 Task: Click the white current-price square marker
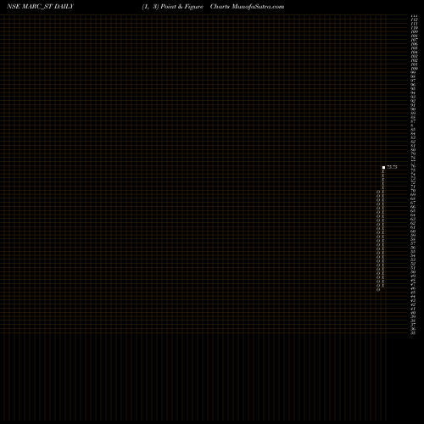(383, 167)
